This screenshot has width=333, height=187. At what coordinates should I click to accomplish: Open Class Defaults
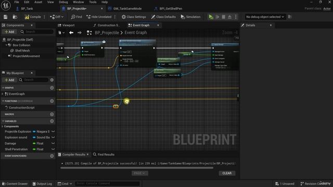tap(163, 17)
